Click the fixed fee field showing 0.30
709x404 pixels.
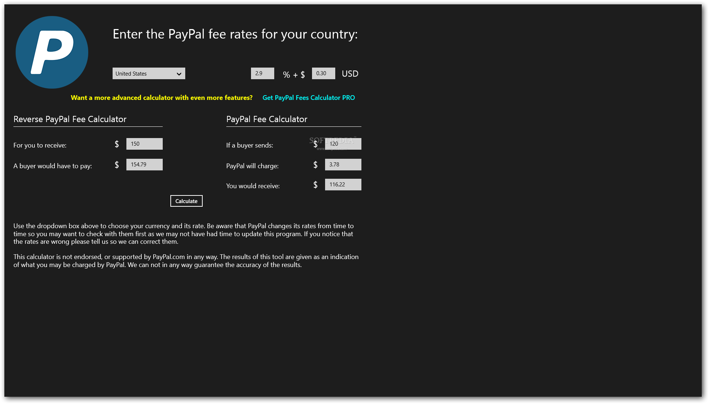tap(324, 73)
